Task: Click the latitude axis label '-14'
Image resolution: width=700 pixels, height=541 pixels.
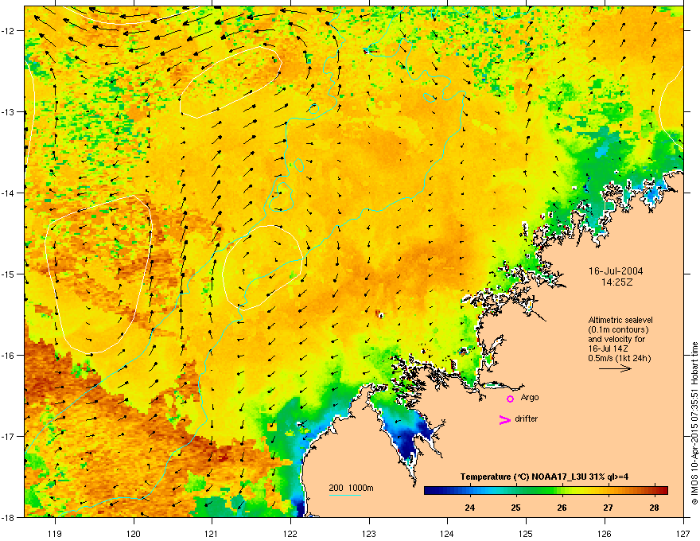Action: [x=8, y=193]
